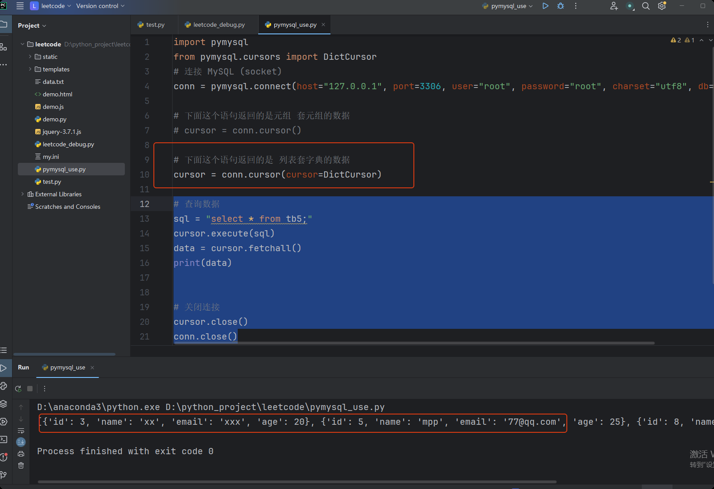The width and height of the screenshot is (714, 489).
Task: Open the Version control dropdown
Action: pyautogui.click(x=100, y=6)
